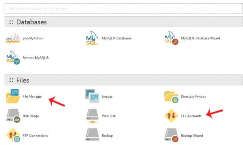243x151 pixels.
Task: Click the Backup text link
Action: click(107, 135)
